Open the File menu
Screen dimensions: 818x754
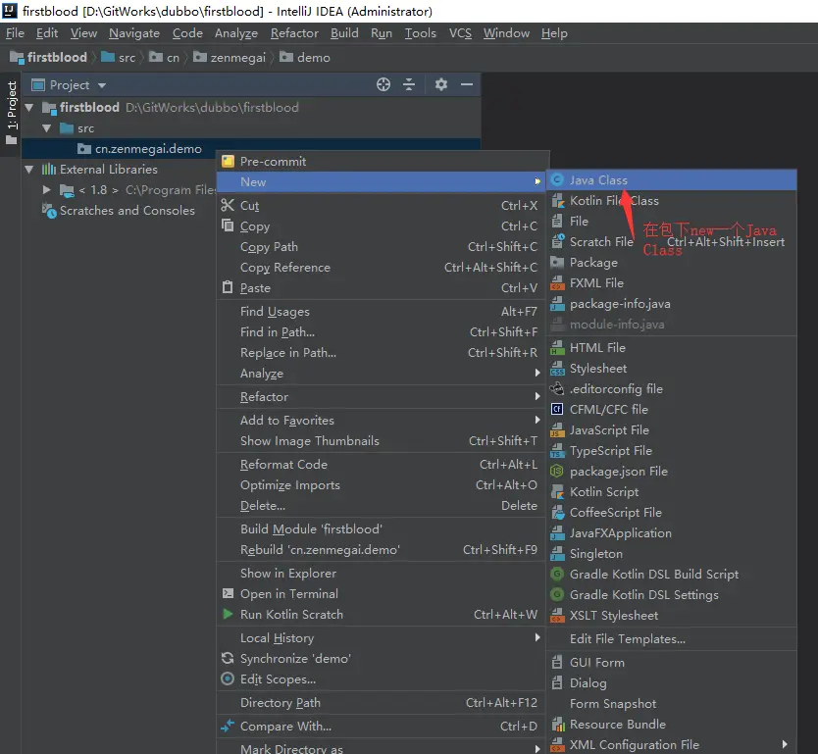15,33
